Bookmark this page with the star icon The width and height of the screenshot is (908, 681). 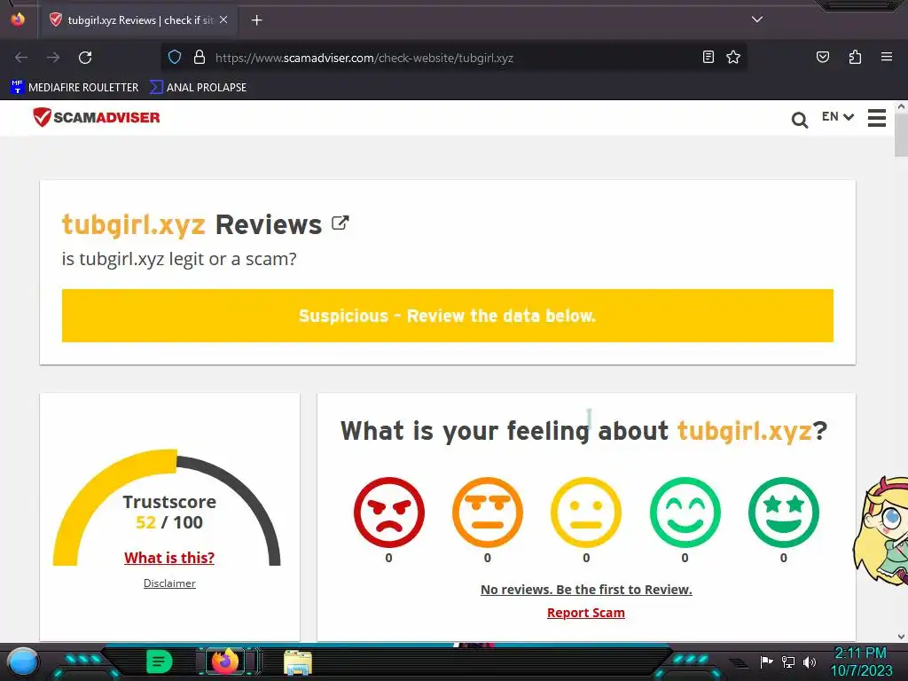733,57
